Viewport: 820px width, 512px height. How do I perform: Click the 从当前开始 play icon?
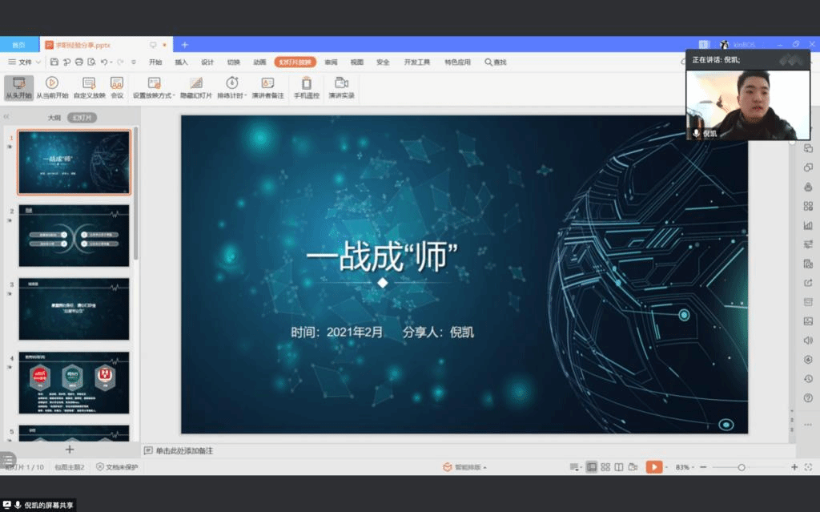pyautogui.click(x=51, y=83)
